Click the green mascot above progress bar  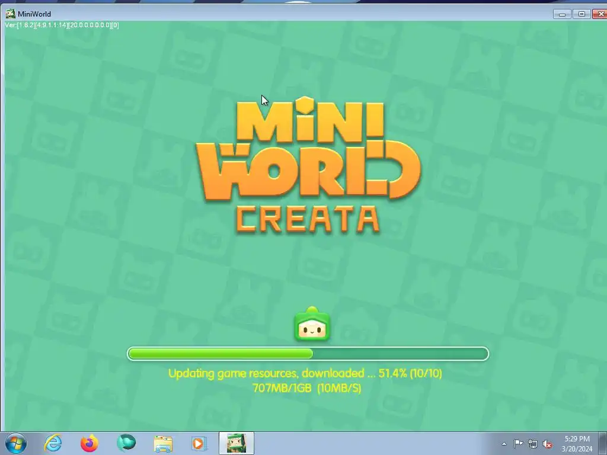click(312, 324)
